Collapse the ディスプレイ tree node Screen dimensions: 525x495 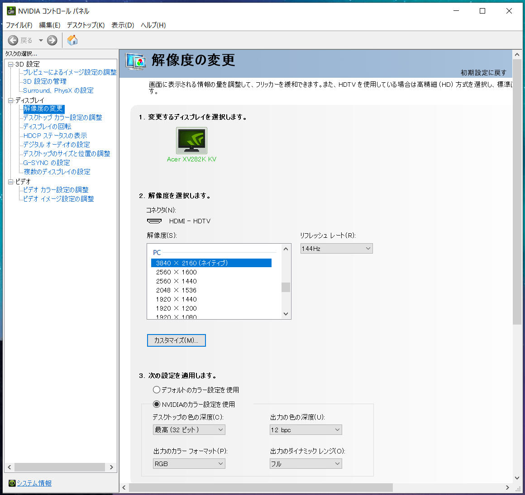(x=10, y=100)
